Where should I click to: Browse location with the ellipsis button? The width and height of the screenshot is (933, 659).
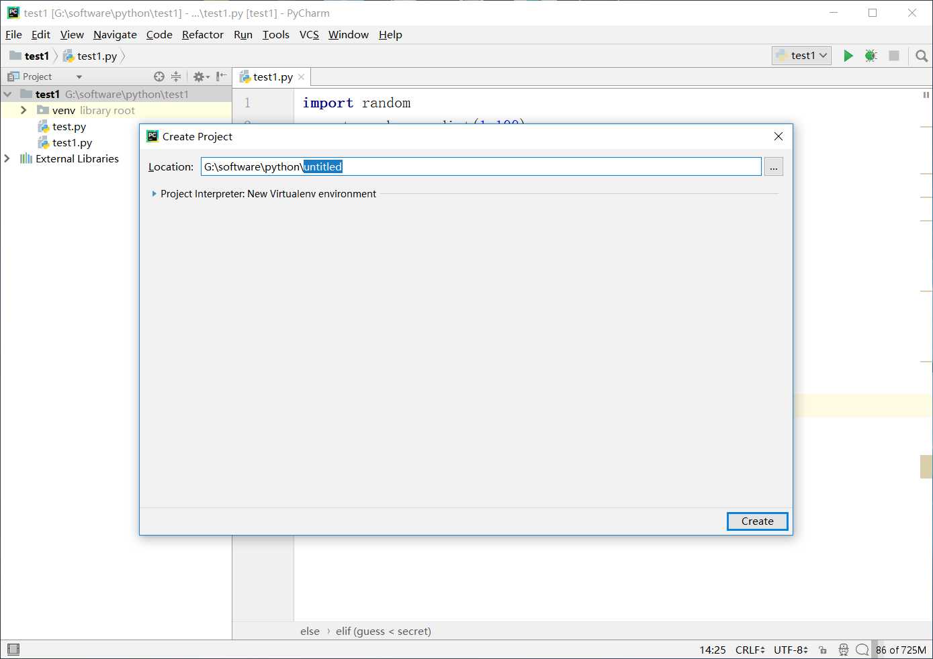(774, 166)
